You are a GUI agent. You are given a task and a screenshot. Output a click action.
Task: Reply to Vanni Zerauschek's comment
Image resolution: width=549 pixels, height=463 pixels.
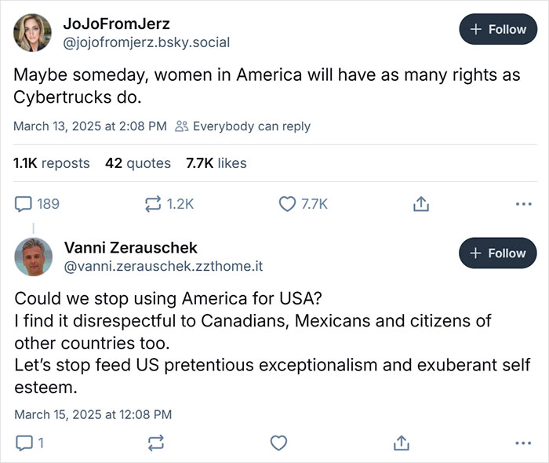click(24, 443)
